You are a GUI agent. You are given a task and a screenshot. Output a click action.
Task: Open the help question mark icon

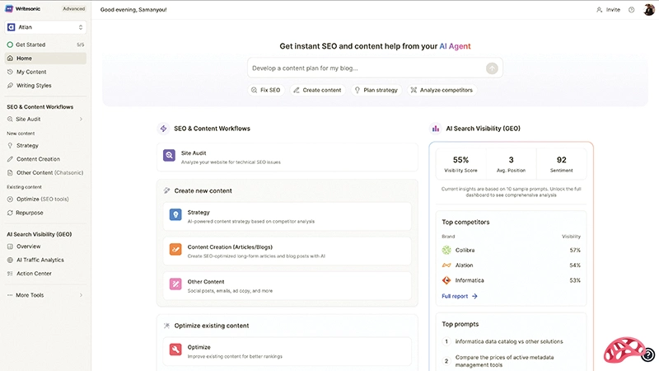[631, 10]
